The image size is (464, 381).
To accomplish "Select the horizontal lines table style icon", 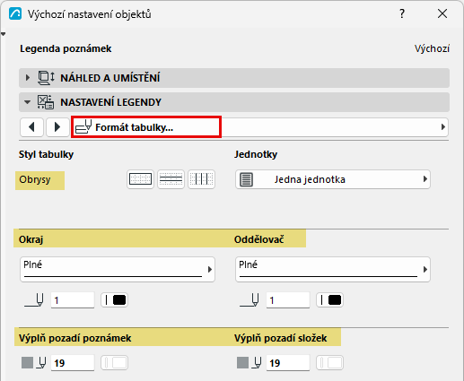I will (171, 179).
